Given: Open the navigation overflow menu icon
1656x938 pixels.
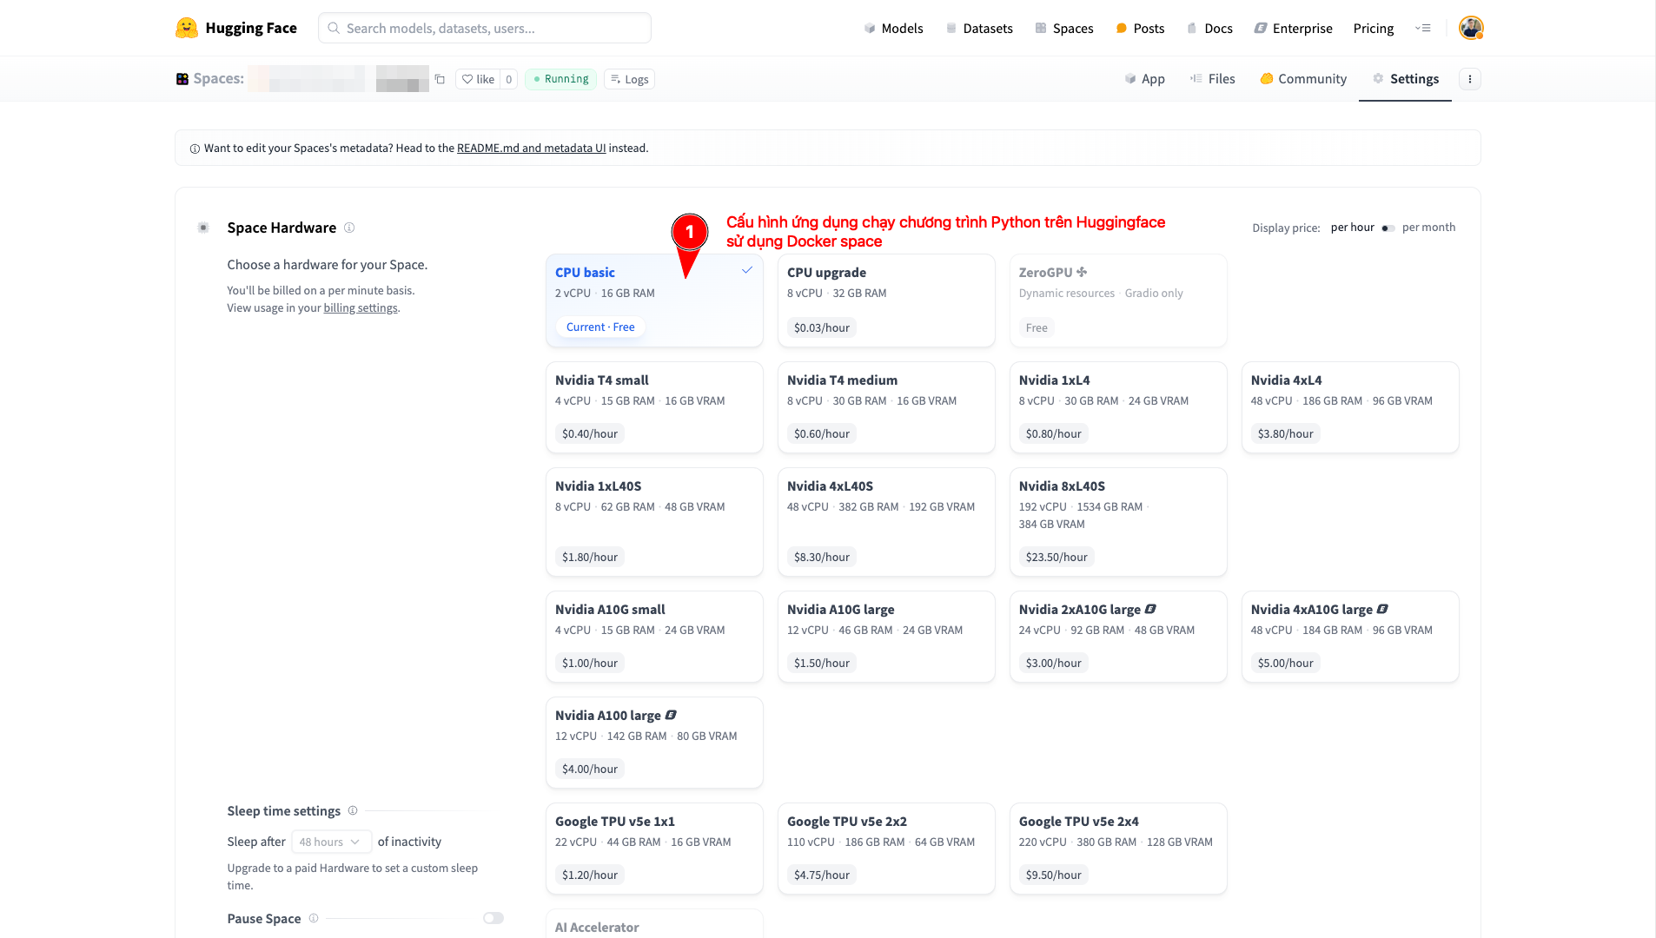Looking at the screenshot, I should point(1422,28).
